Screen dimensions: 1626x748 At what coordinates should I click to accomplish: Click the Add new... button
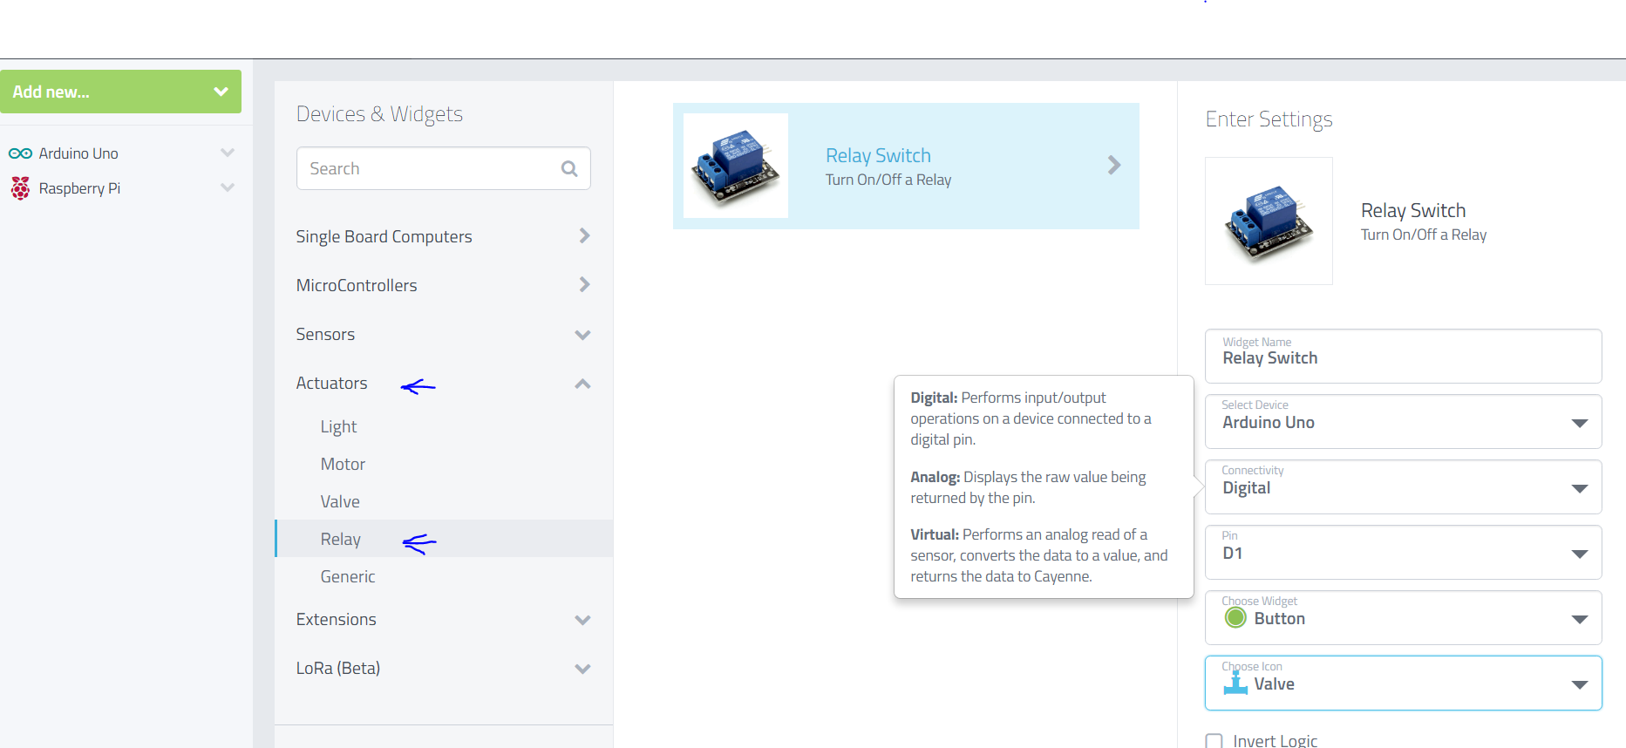coord(120,92)
